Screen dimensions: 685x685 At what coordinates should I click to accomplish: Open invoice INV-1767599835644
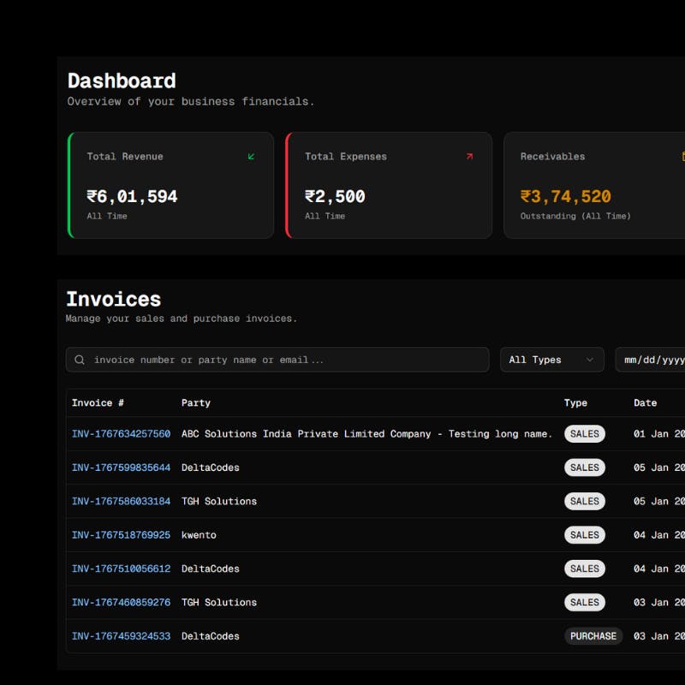(121, 468)
